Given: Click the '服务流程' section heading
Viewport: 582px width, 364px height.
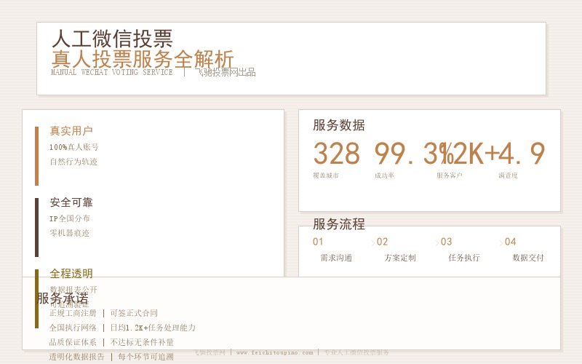Looking at the screenshot, I should pos(339,224).
